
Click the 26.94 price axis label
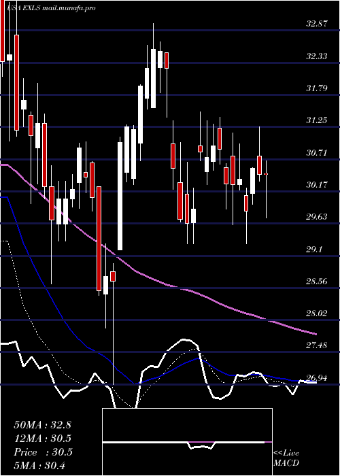click(317, 377)
